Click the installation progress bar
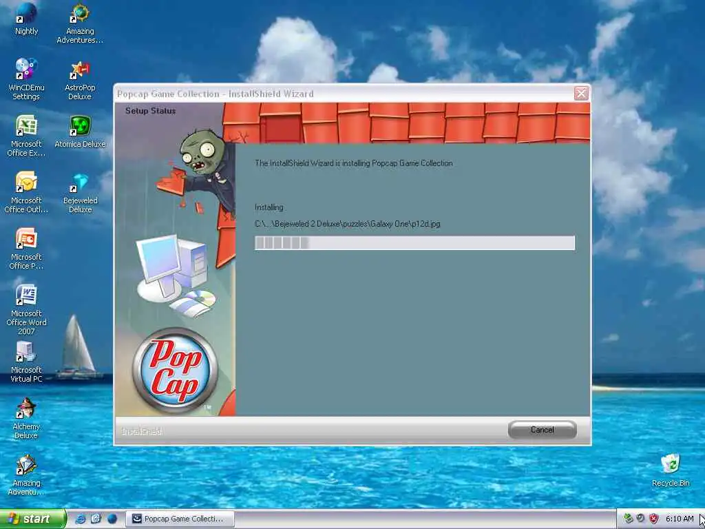The image size is (705, 529). 414,243
